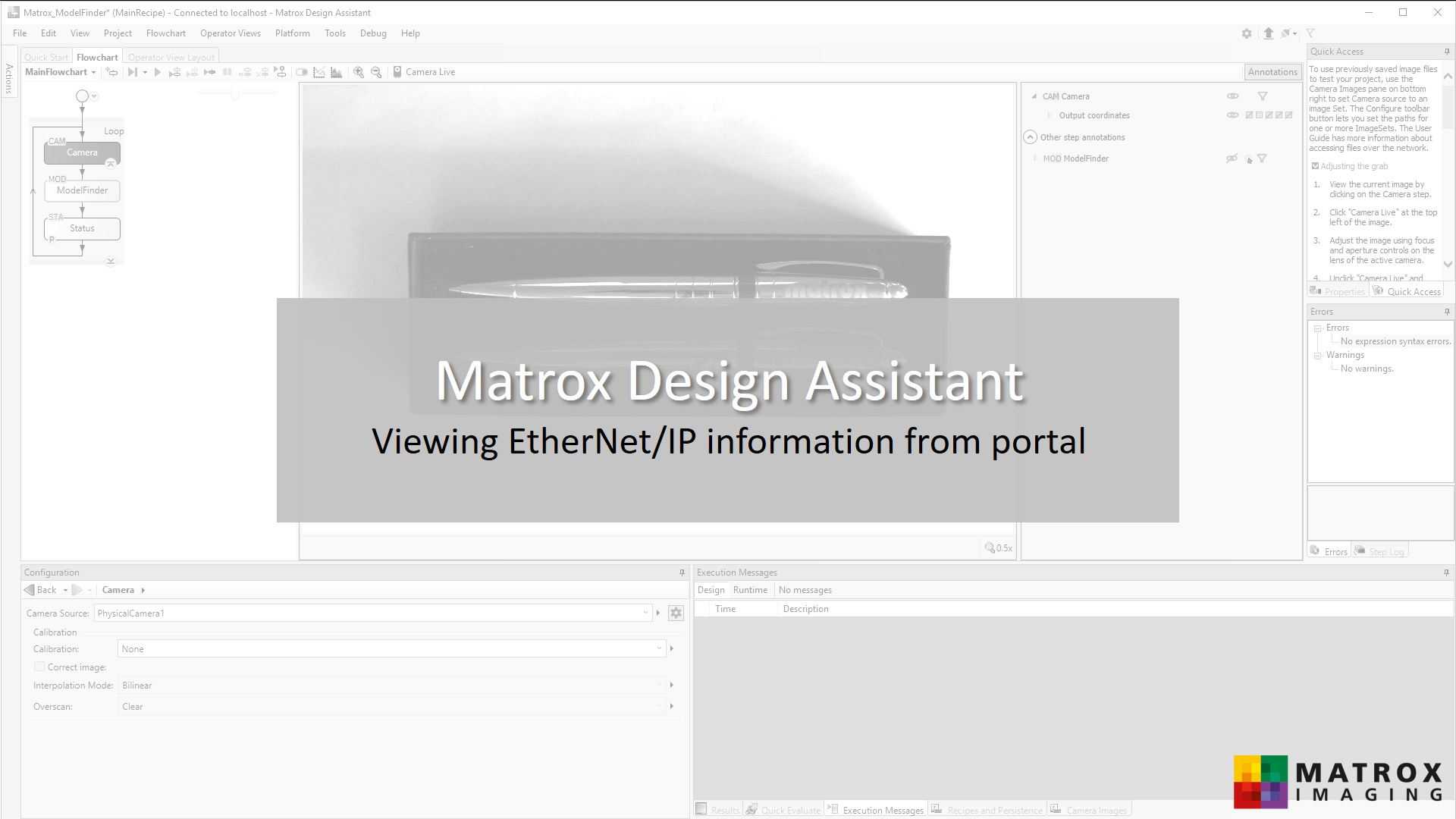
Task: Switch to the Operator View Layout tab
Action: click(x=171, y=57)
